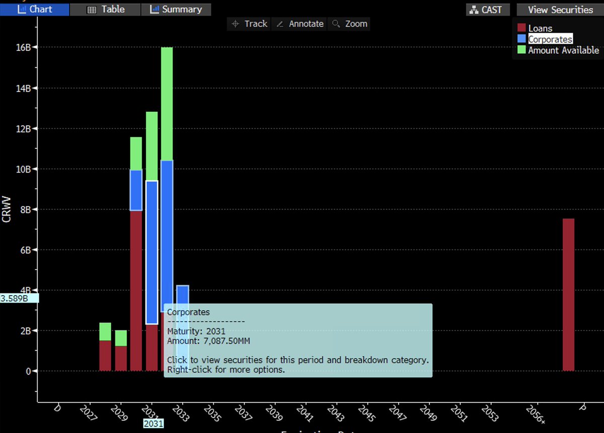Image resolution: width=604 pixels, height=433 pixels.
Task: Click the 3.589B cursor value on y-axis
Action: tap(19, 298)
